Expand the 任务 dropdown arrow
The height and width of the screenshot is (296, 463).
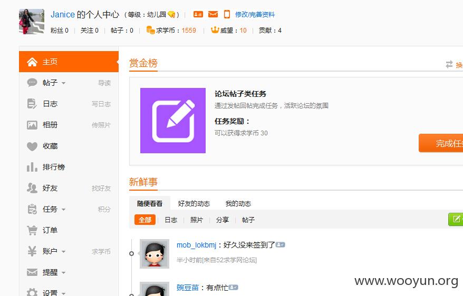tap(63, 210)
